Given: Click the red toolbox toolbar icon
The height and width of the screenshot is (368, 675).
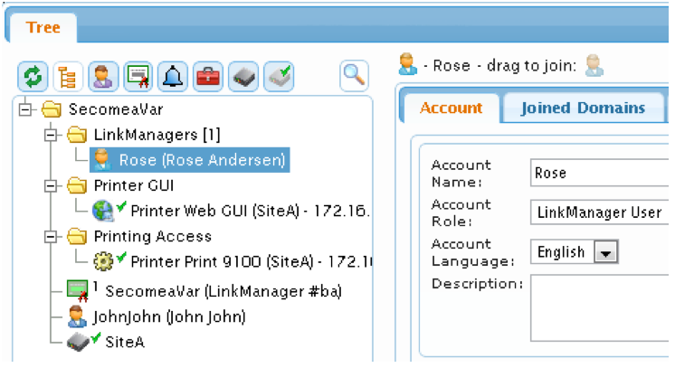Looking at the screenshot, I should point(208,76).
